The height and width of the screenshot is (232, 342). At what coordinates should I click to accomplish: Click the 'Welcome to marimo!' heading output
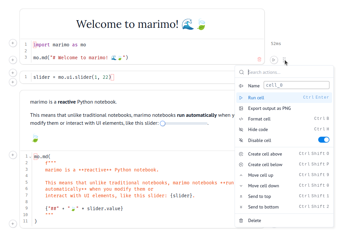141,24
